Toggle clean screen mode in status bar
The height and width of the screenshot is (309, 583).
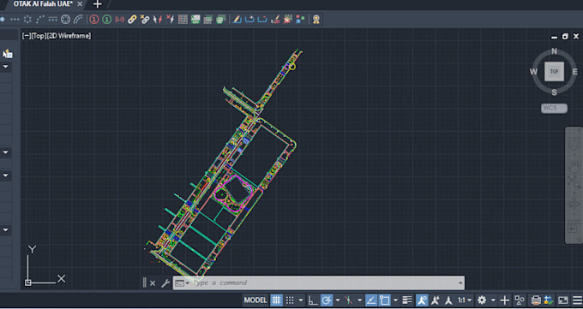coord(563,300)
